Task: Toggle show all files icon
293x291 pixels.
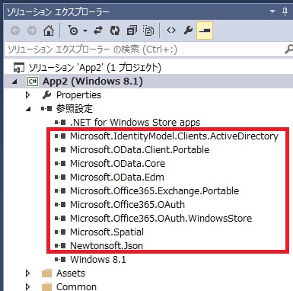Action: (x=148, y=30)
